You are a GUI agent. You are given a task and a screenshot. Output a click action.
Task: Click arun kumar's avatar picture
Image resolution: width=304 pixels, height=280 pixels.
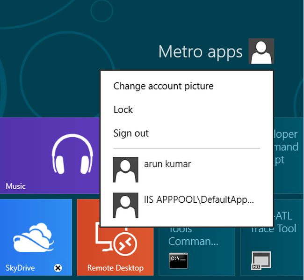125,169
